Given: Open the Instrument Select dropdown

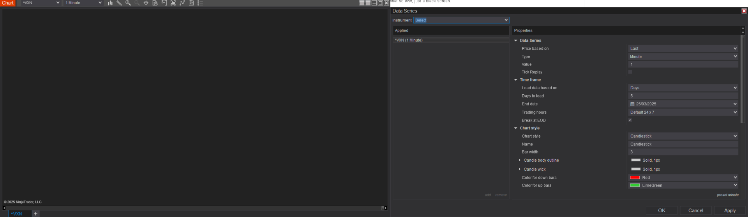Looking at the screenshot, I should [x=461, y=20].
